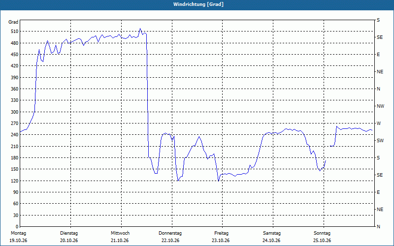
Task: Select the 'Freitag' day label
Action: [221, 233]
